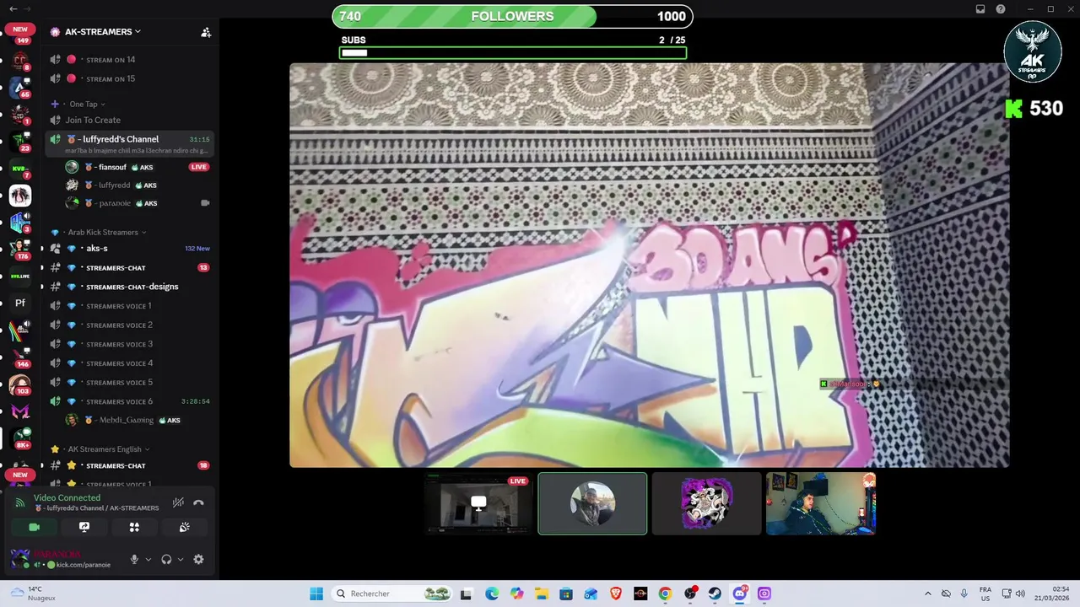Image resolution: width=1080 pixels, height=607 pixels.
Task: Click the invite people icon beside AK-STREAMERS
Action: [206, 32]
